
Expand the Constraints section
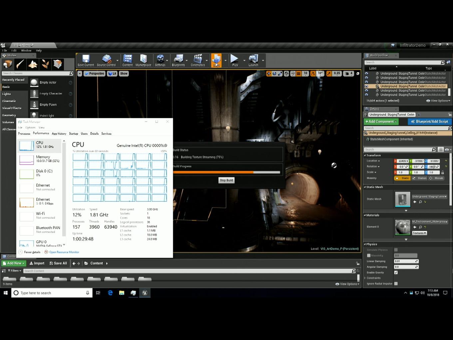pos(365,278)
